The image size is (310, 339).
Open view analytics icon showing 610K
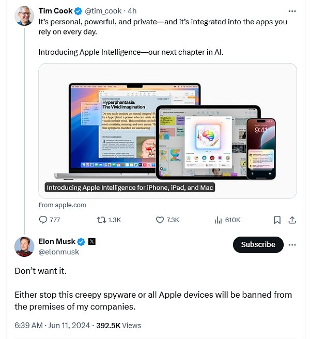pos(219,220)
